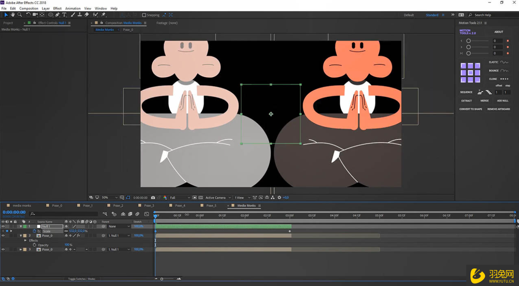The image size is (519, 286).
Task: Click the timeline layer search field
Action: 63,214
